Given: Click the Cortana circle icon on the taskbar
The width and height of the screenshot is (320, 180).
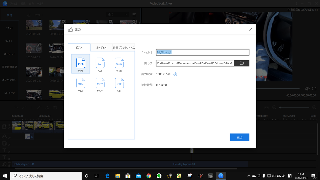Looking at the screenshot, I should tap(87, 176).
